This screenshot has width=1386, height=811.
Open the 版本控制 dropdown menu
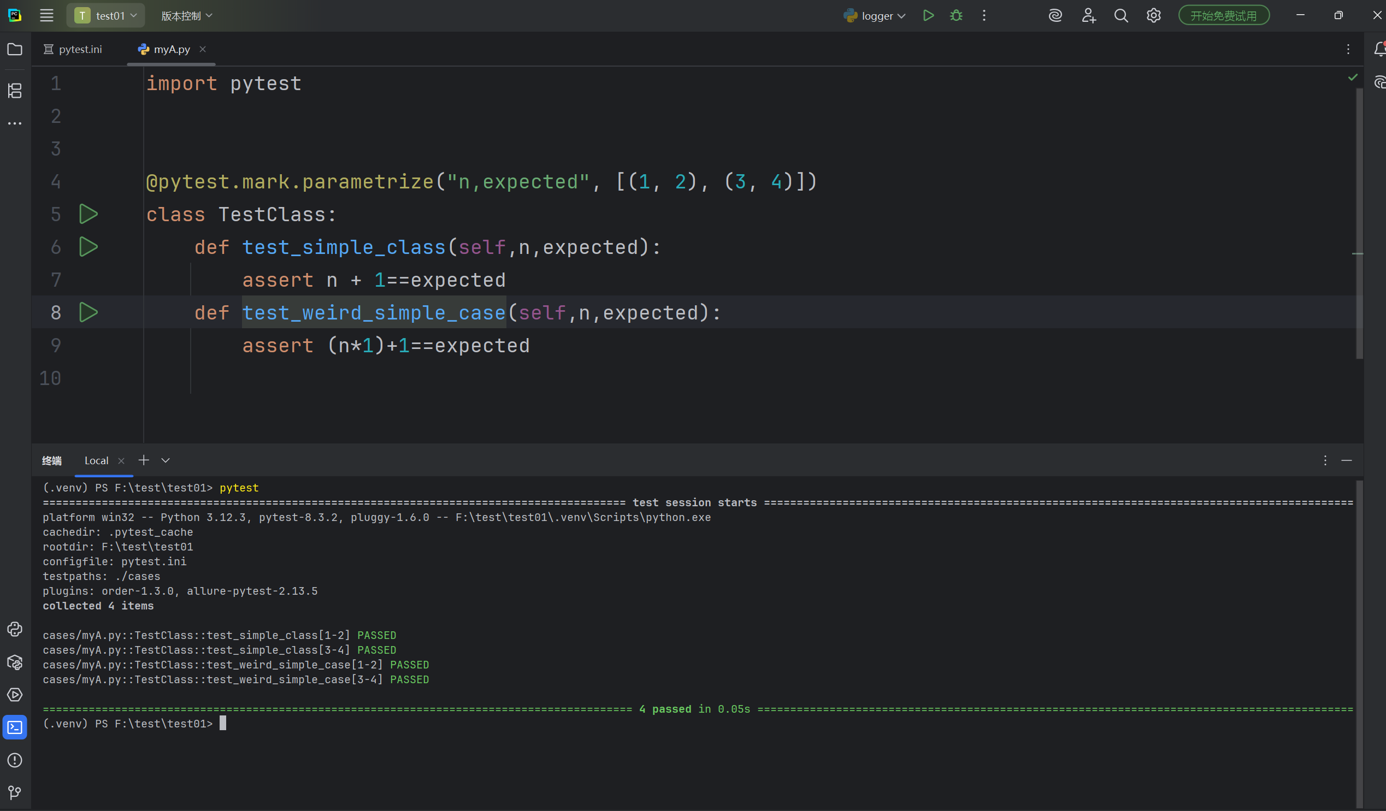coord(186,16)
